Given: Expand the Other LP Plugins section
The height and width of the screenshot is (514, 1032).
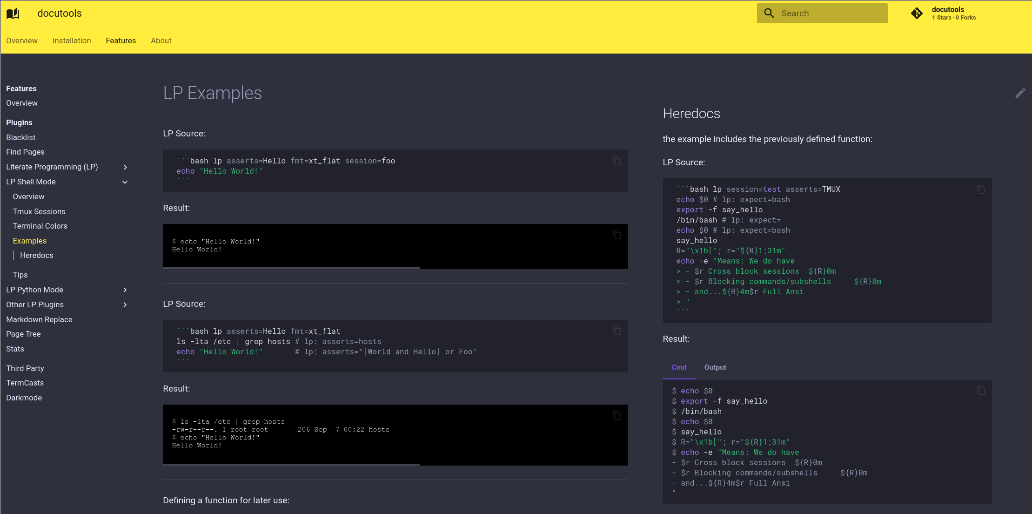Looking at the screenshot, I should click(125, 305).
